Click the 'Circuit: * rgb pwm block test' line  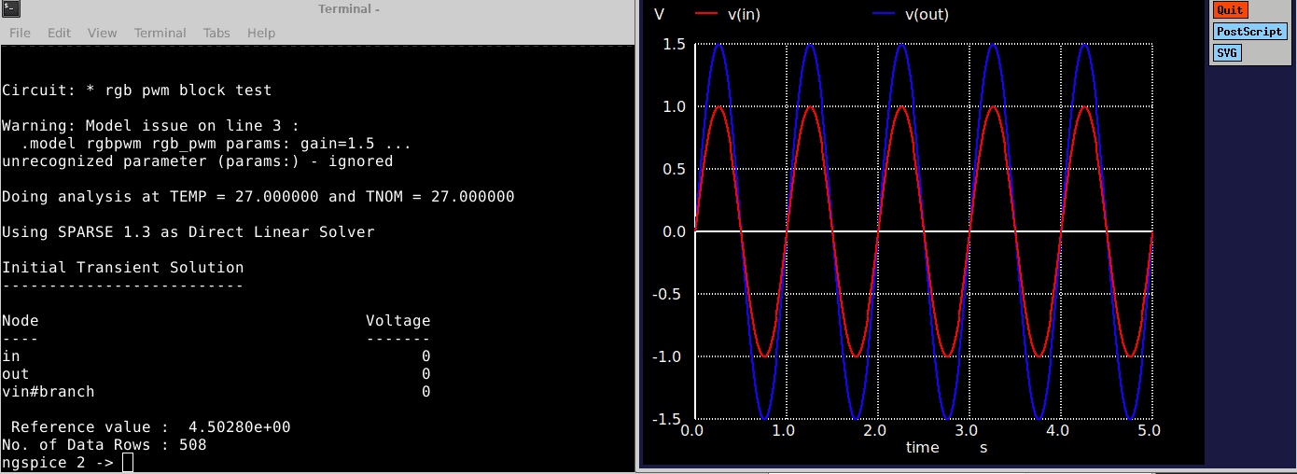(137, 91)
